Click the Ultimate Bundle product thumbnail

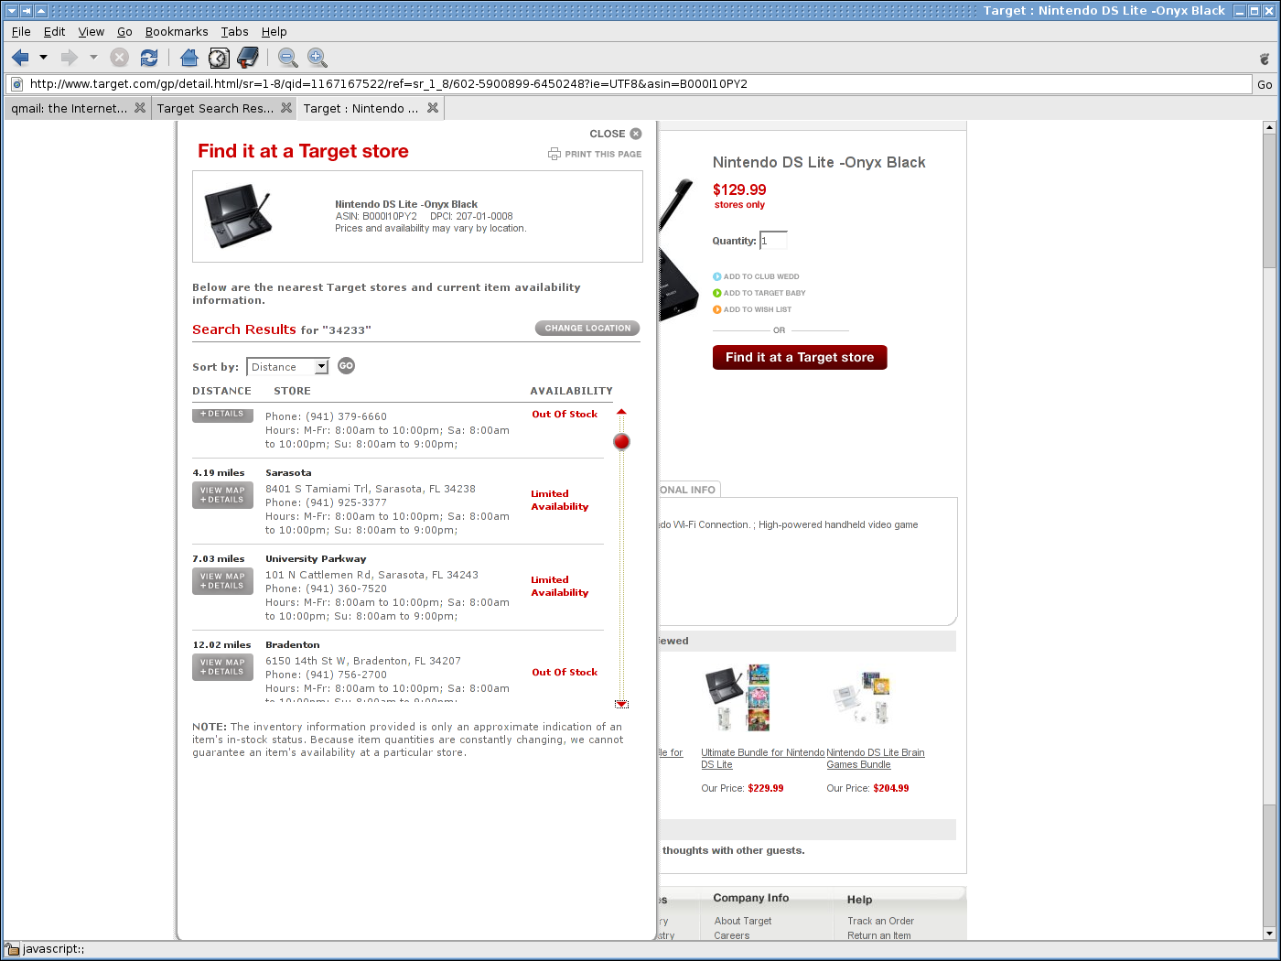tap(737, 697)
